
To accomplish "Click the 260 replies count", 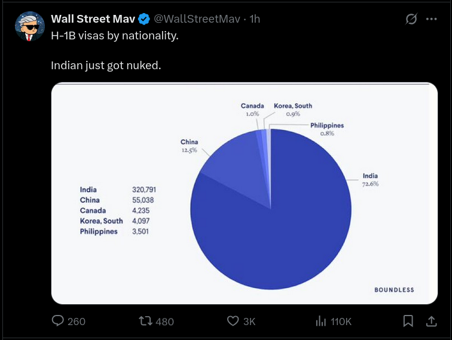I will [77, 322].
